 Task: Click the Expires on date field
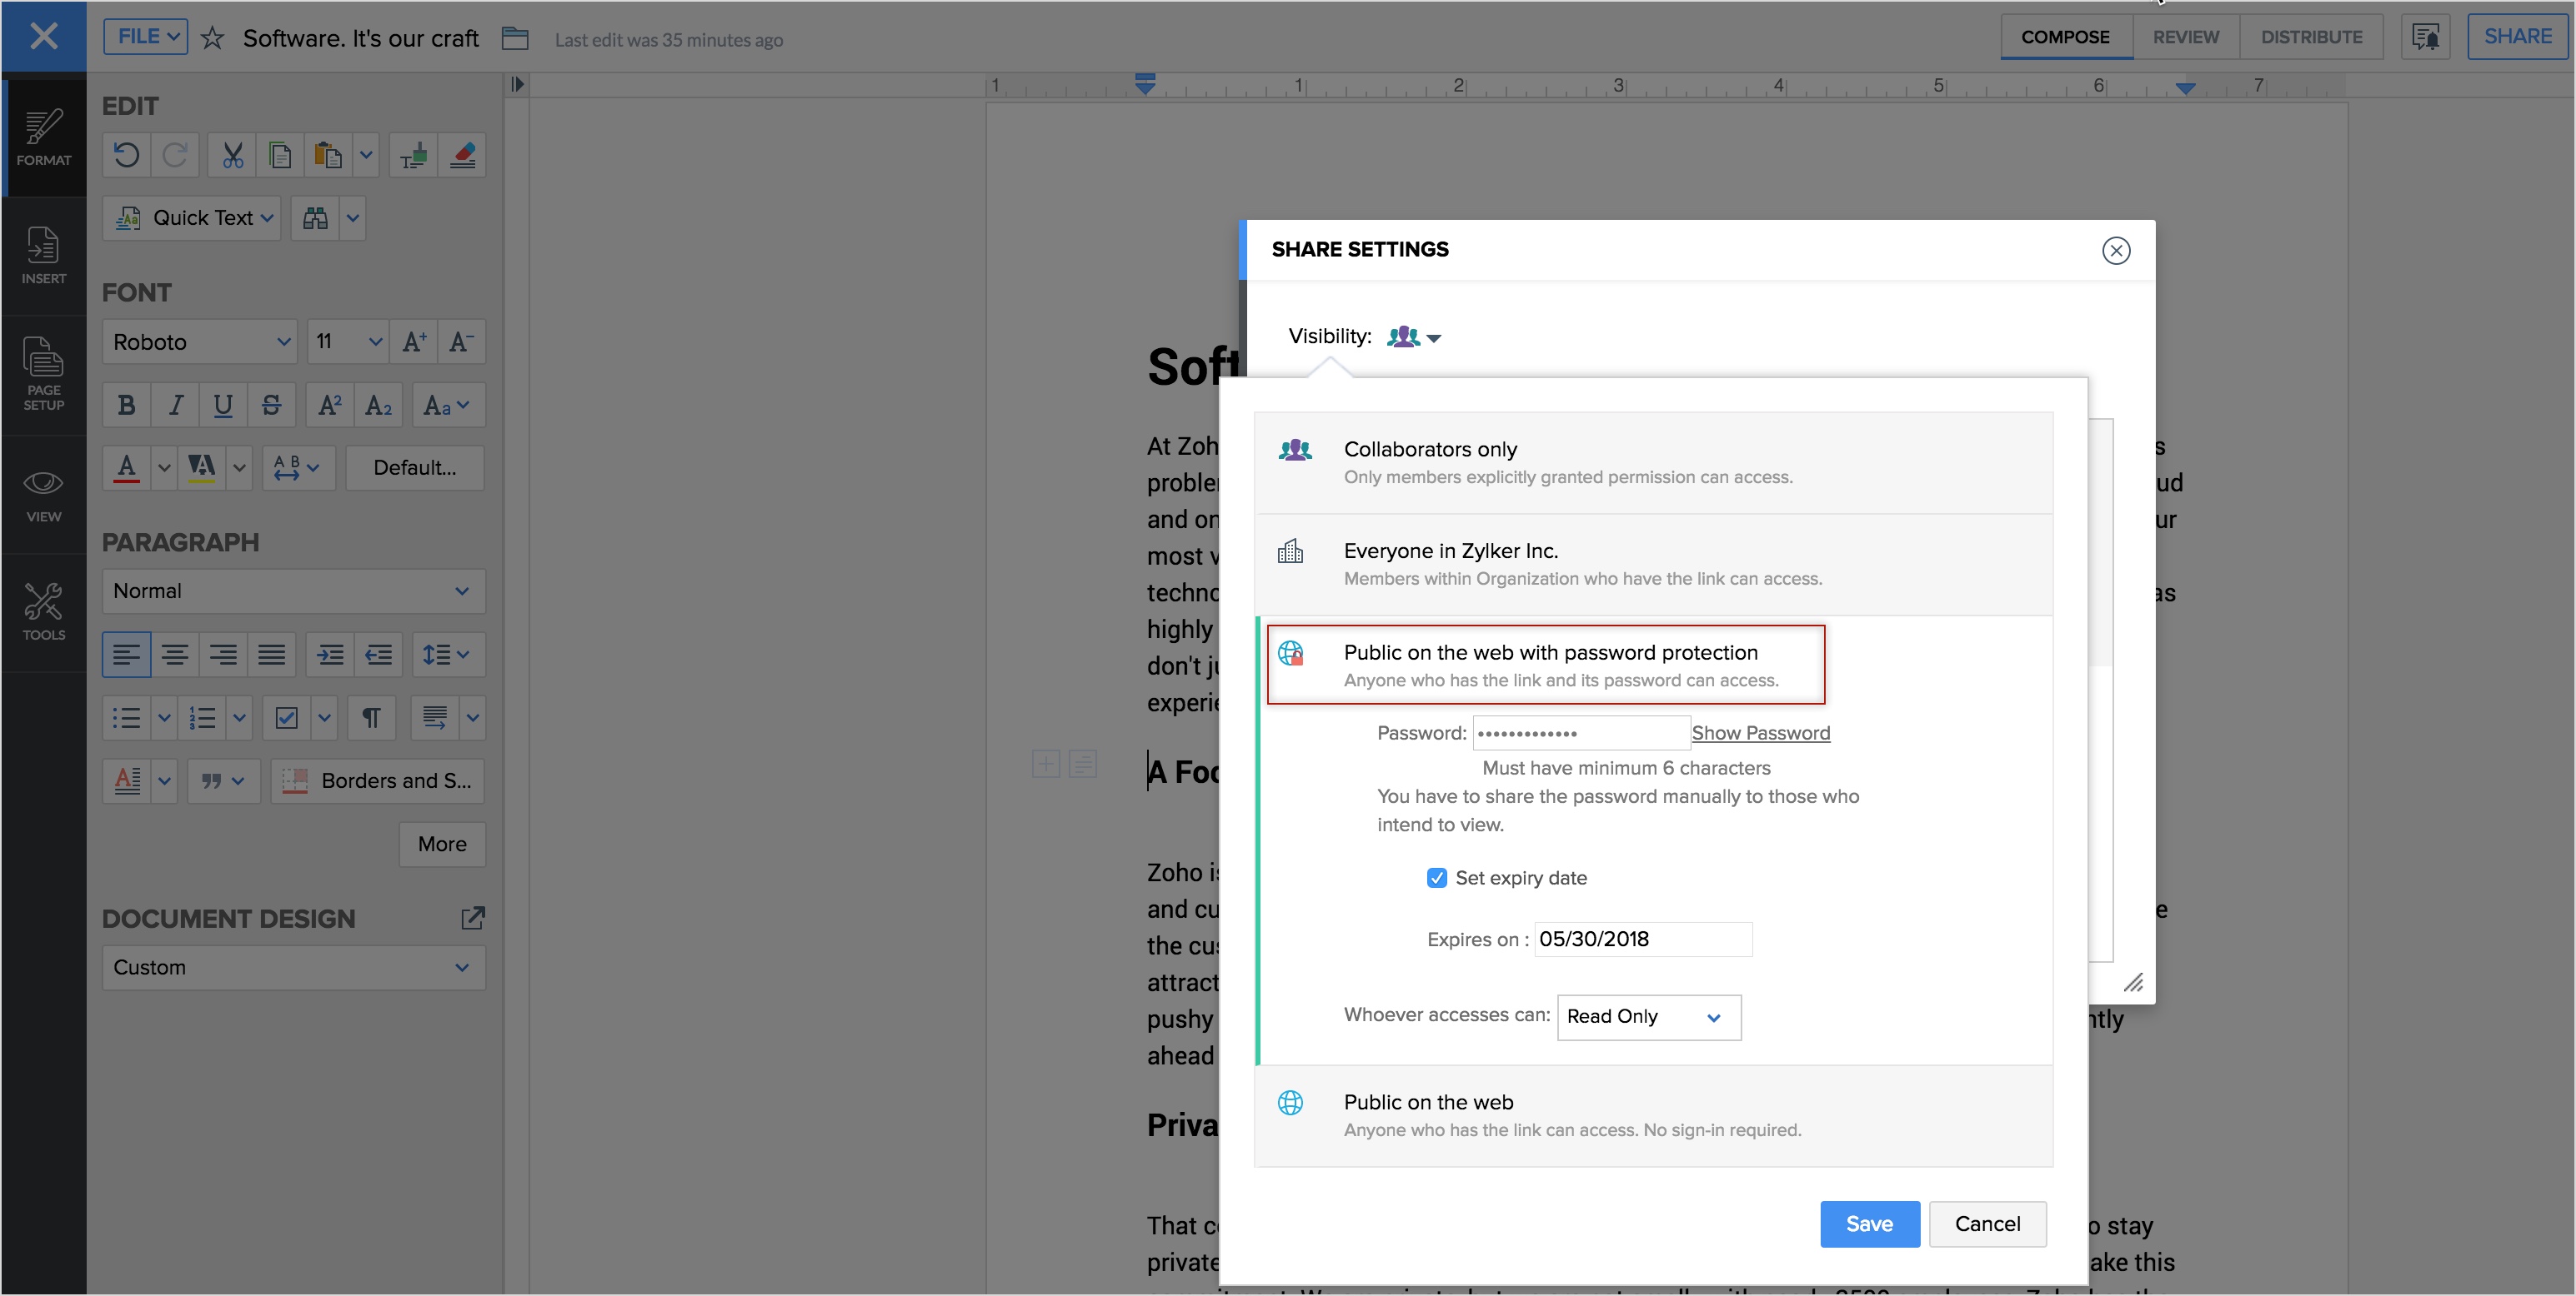[x=1642, y=940]
